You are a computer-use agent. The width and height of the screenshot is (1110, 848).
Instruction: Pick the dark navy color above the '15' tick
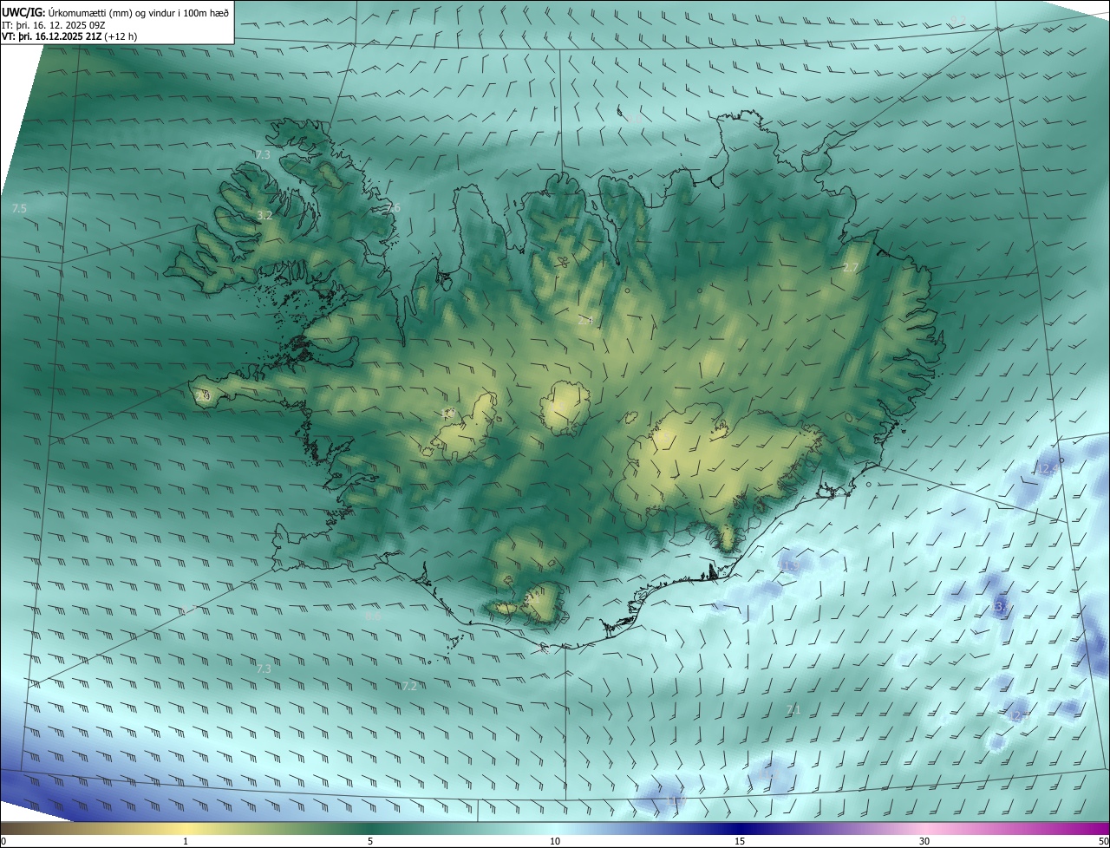click(740, 828)
